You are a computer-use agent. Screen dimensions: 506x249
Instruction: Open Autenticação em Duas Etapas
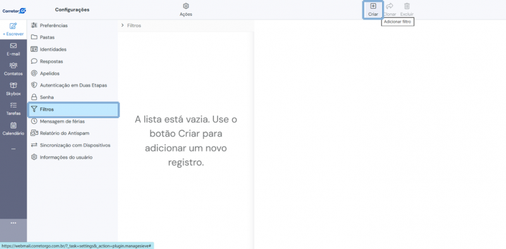click(73, 85)
